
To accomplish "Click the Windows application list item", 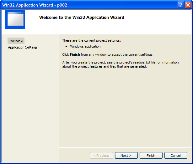I will click(x=85, y=46).
